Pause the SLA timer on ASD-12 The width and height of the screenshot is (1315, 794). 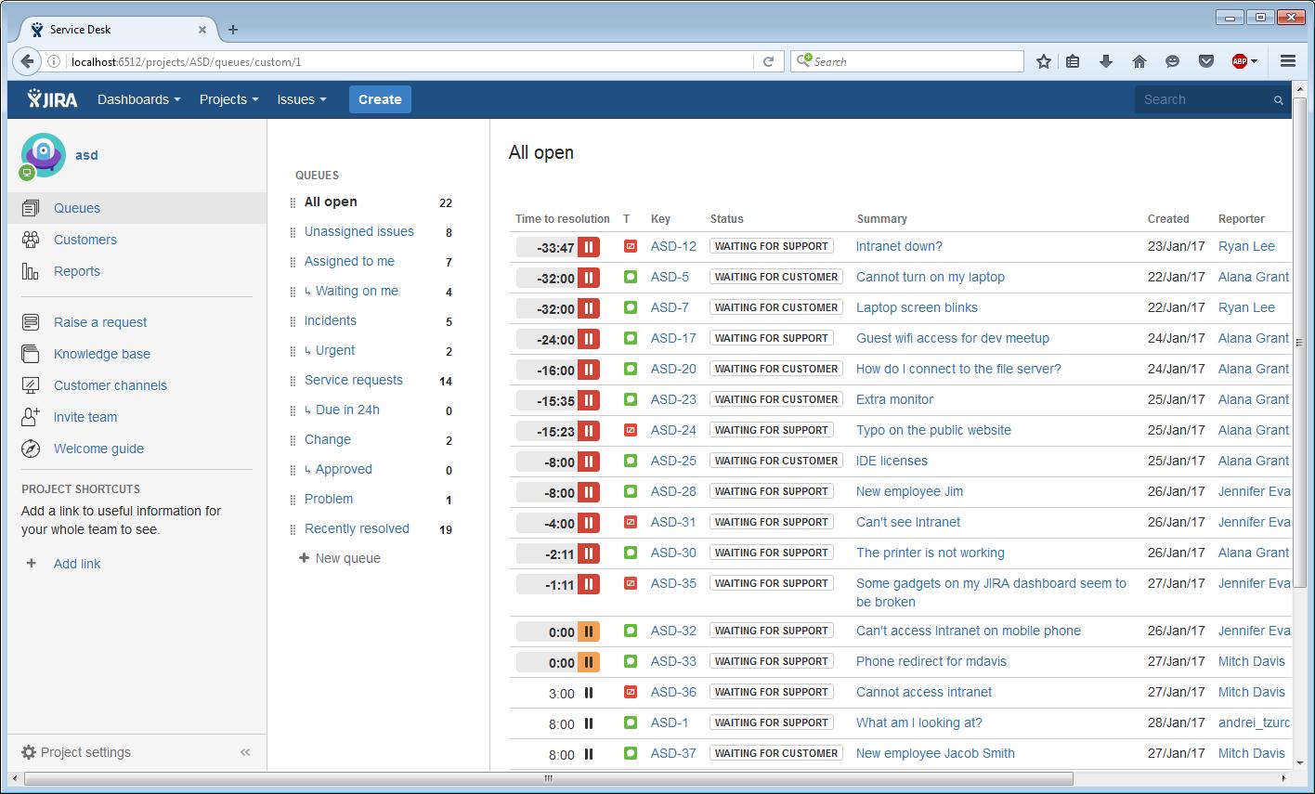tap(589, 245)
